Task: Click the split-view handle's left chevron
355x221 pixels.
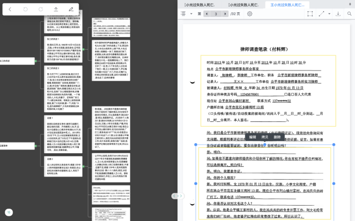Action: [174, 196]
